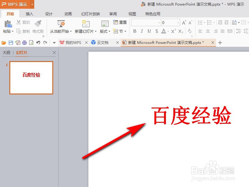This screenshot has height=187, width=249.
Task: Toggle Bold formatting
Action: [135, 31]
